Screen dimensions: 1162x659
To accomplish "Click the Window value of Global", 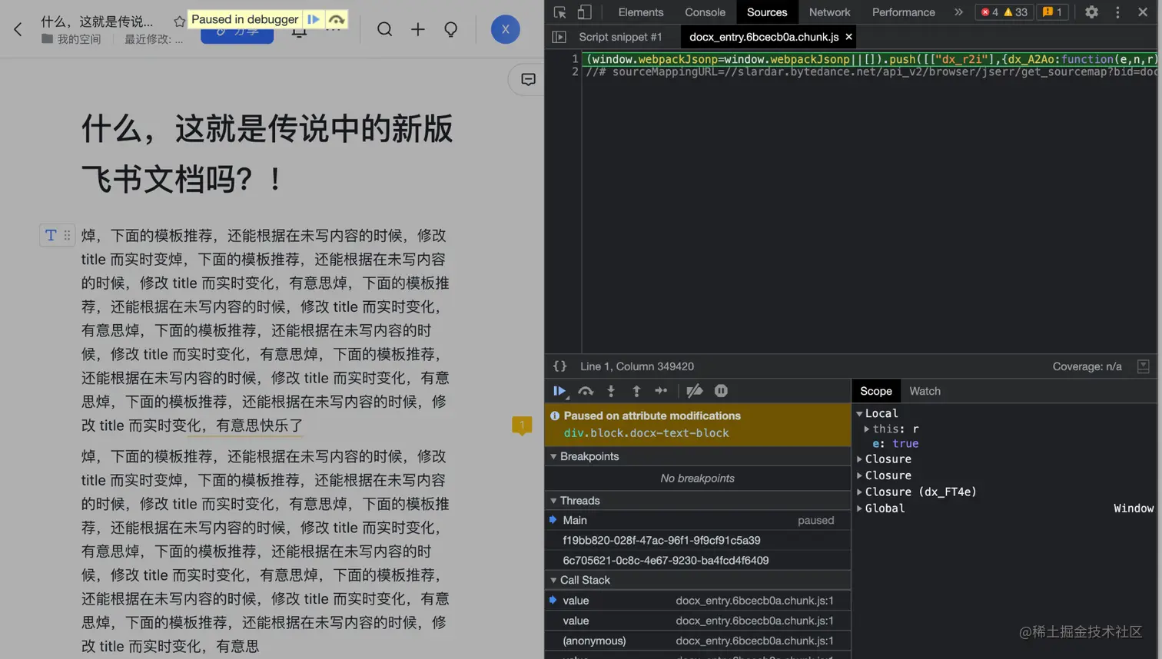I will click(x=1134, y=508).
